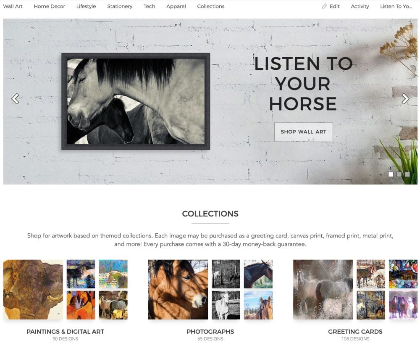
Task: Click the previous slide arrow on banner
Action: tap(15, 99)
